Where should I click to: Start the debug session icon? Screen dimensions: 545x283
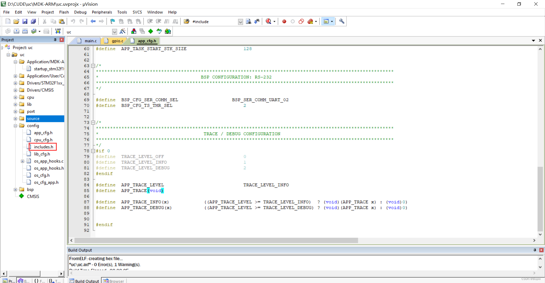[x=268, y=21]
